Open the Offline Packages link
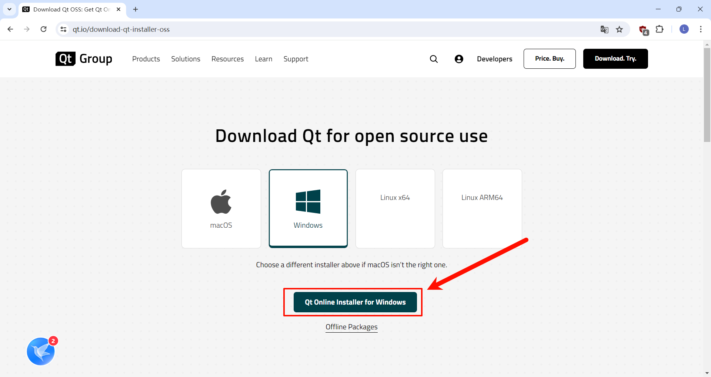 (x=351, y=327)
